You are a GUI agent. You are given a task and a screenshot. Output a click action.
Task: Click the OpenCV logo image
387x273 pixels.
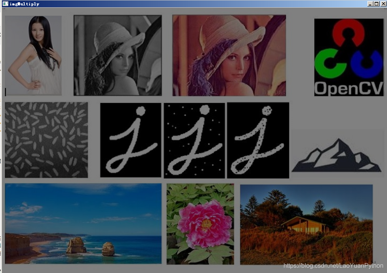tap(349, 57)
